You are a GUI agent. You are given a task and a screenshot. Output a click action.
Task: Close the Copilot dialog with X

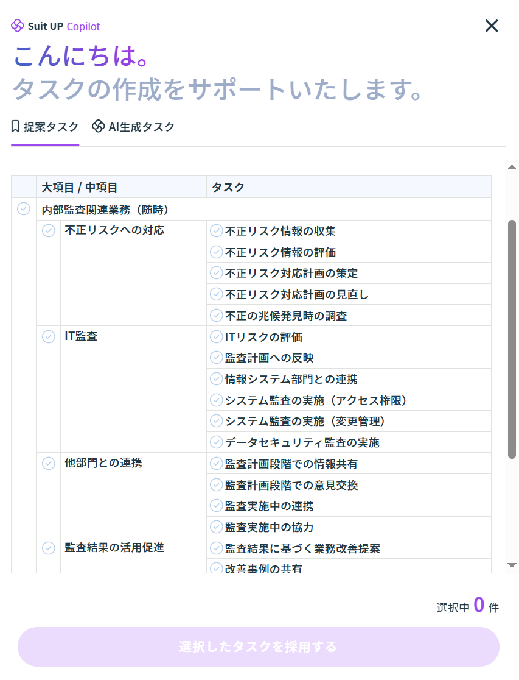click(x=491, y=26)
